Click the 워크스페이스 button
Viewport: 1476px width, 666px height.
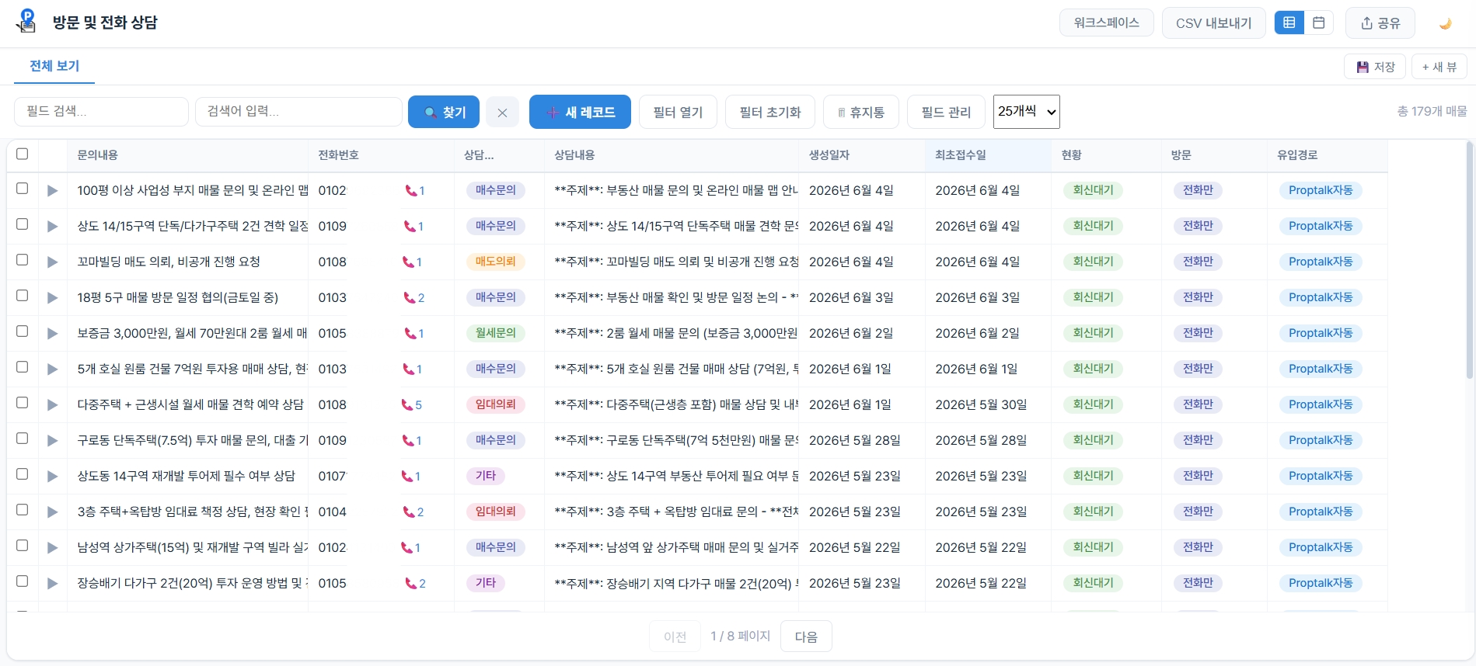coord(1107,23)
